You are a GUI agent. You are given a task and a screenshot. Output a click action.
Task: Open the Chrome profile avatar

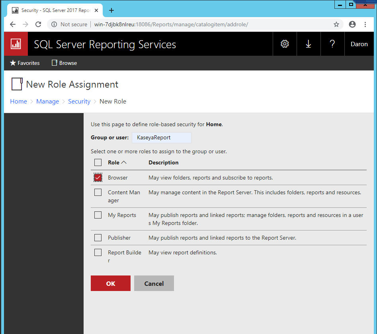coord(352,24)
